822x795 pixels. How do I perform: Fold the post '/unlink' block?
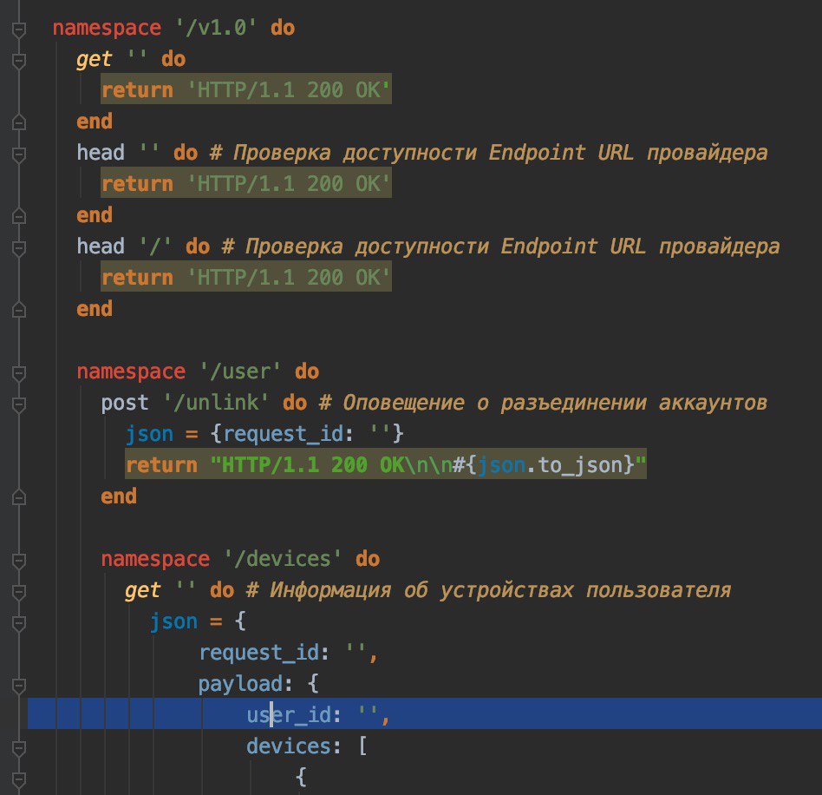click(19, 404)
